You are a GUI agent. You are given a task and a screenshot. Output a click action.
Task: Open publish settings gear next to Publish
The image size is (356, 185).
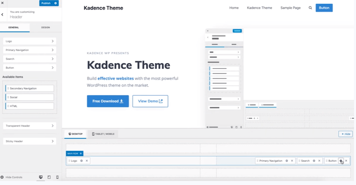click(x=56, y=3)
